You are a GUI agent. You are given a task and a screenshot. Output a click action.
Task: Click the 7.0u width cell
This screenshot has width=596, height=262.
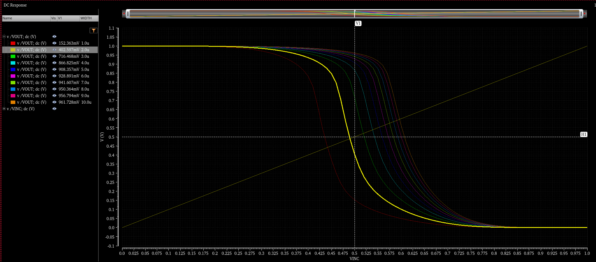click(x=85, y=82)
